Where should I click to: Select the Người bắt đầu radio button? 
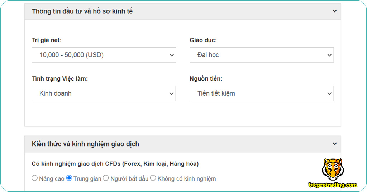click(106, 178)
